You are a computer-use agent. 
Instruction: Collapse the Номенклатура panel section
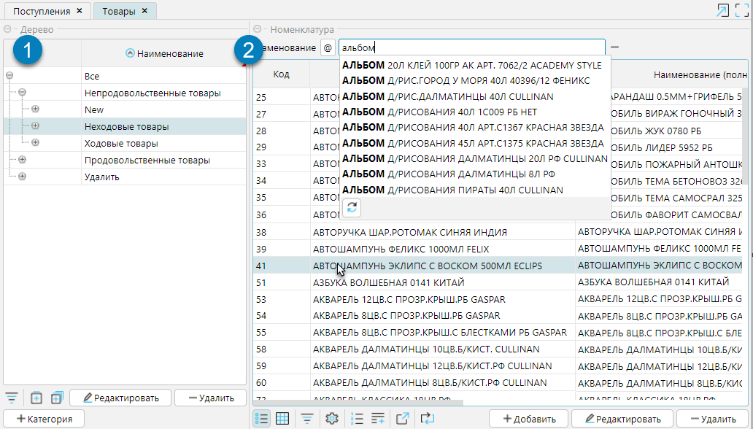pyautogui.click(x=258, y=30)
